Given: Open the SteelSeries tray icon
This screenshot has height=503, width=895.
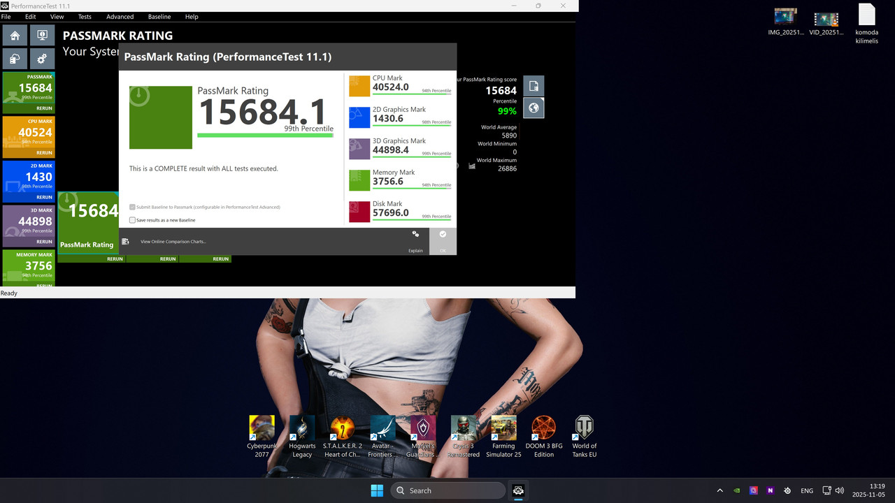Looking at the screenshot, I should coord(787,490).
